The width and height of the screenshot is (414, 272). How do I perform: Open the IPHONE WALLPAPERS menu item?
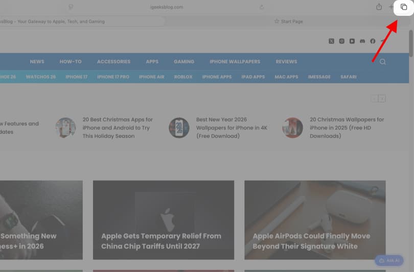tap(235, 62)
